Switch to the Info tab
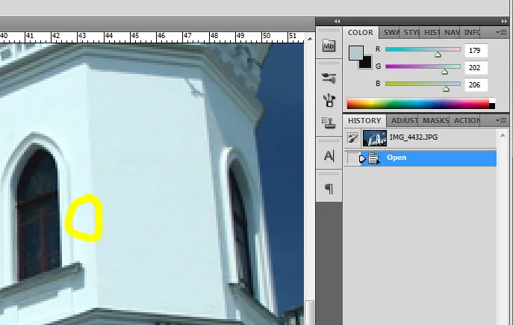 [x=471, y=33]
